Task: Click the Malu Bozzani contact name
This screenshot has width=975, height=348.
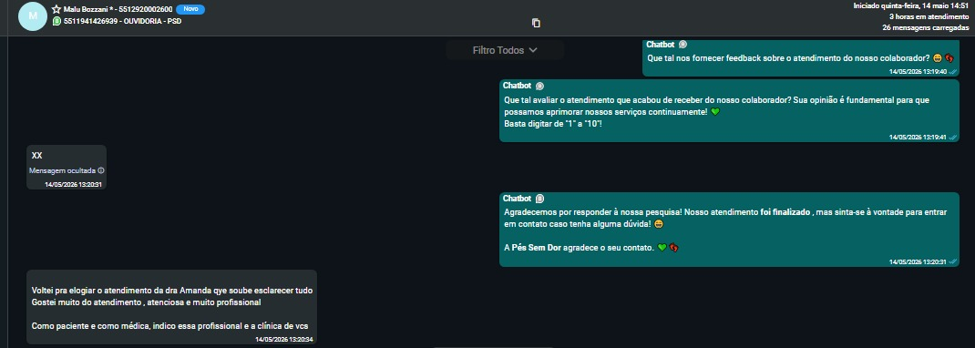Action: (x=87, y=9)
